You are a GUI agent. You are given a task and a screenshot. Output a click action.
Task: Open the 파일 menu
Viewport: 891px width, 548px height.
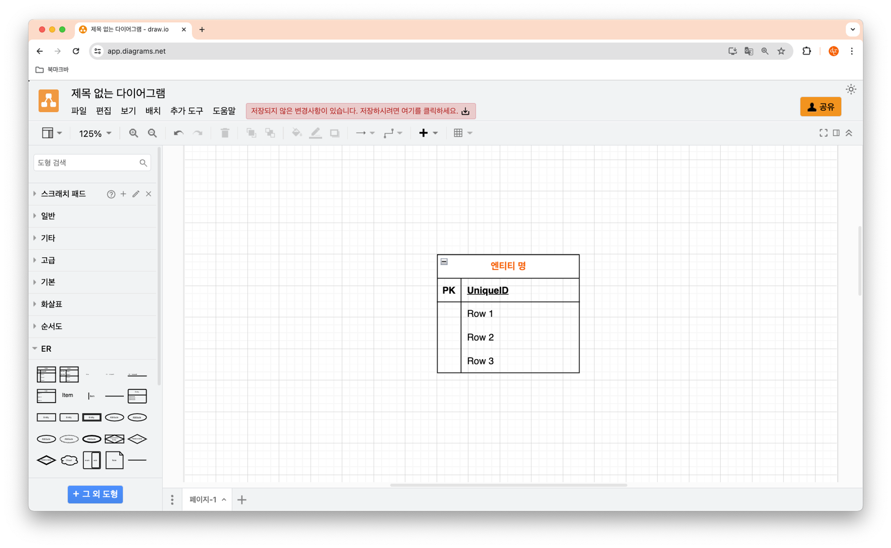tap(77, 110)
